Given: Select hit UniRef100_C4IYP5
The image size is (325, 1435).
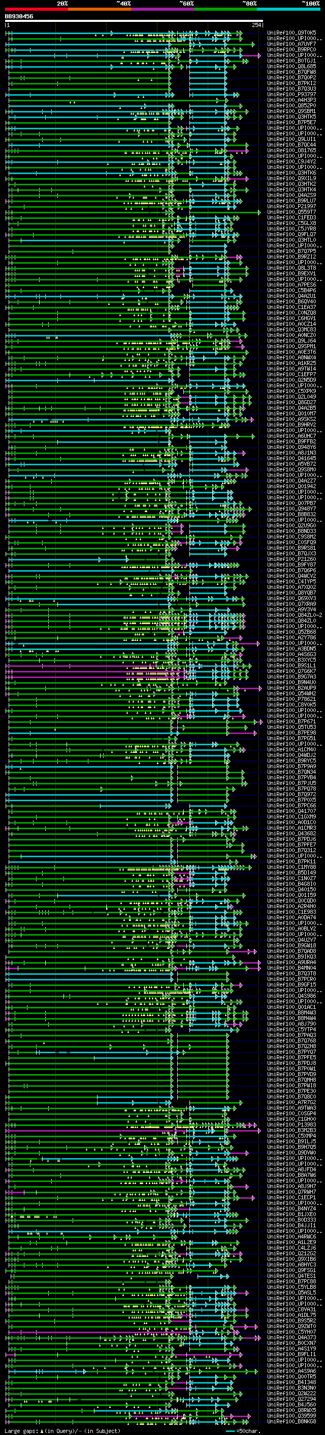Looking at the screenshot, I should pyautogui.click(x=291, y=581).
